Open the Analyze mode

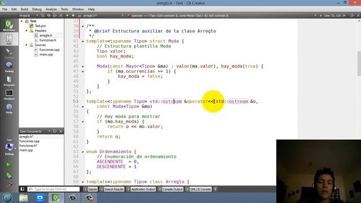9,95
